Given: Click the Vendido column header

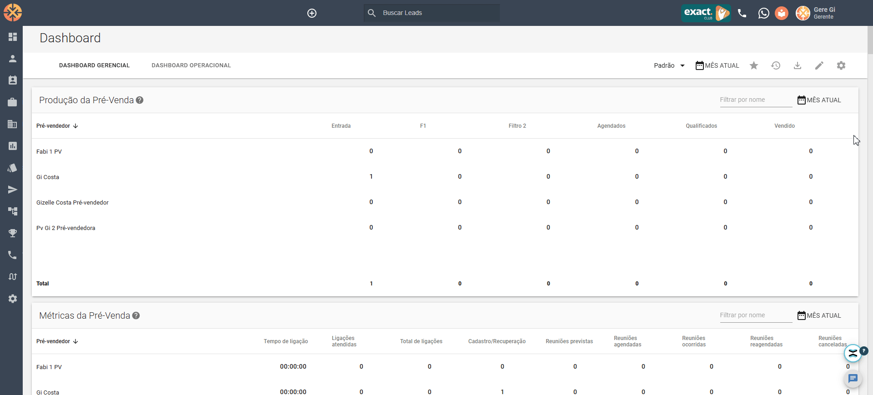Looking at the screenshot, I should (x=784, y=126).
